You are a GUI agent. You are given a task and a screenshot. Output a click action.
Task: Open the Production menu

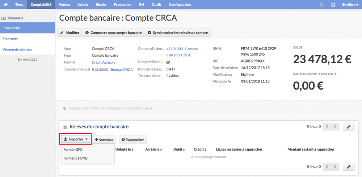[x=123, y=4]
